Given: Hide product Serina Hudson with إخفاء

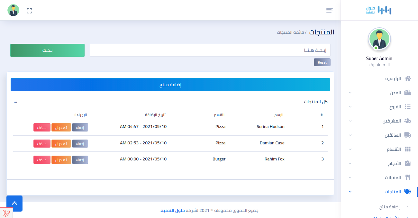Looking at the screenshot, I should point(80,127).
